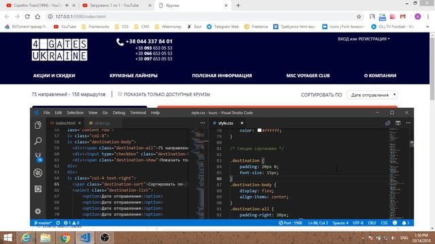This screenshot has width=435, height=244.
Task: Open a new browser tab
Action: coord(238,5)
